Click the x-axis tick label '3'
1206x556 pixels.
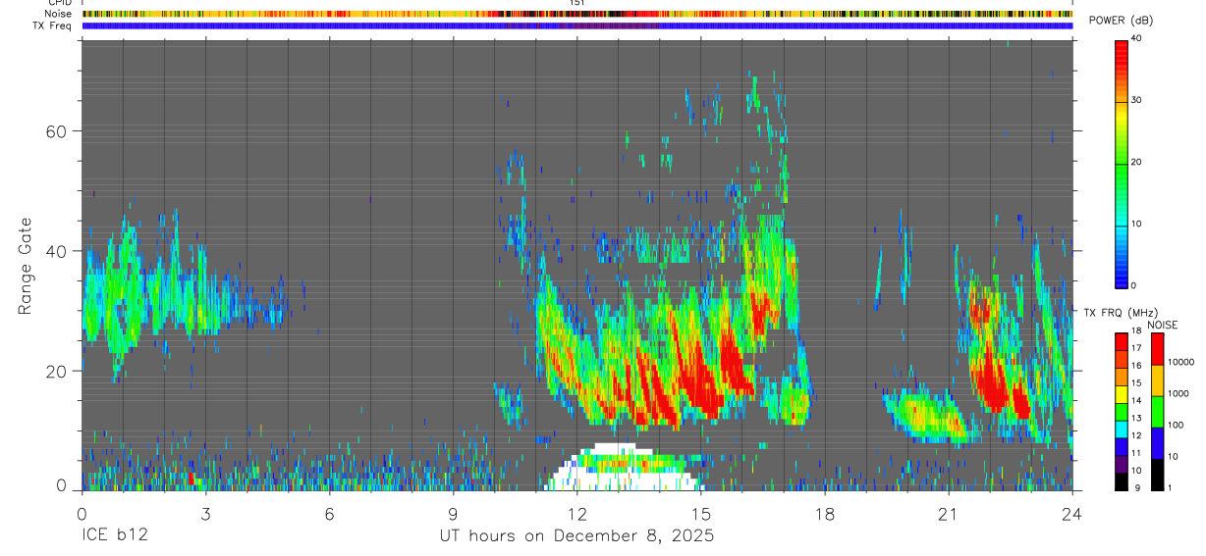click(x=205, y=513)
